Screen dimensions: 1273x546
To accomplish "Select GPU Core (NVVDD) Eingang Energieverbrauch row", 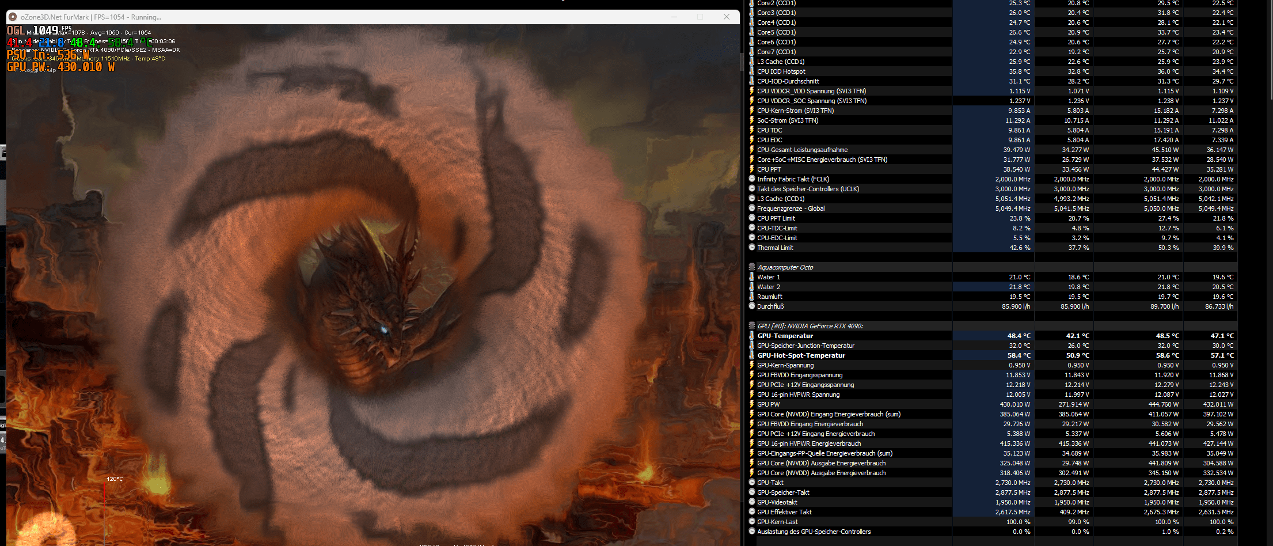I will click(x=829, y=414).
